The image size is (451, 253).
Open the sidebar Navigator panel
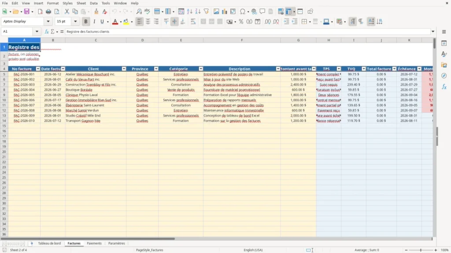(444, 76)
